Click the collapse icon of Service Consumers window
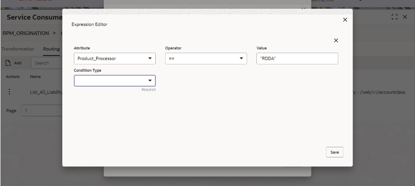The width and height of the screenshot is (415, 186). [394, 17]
